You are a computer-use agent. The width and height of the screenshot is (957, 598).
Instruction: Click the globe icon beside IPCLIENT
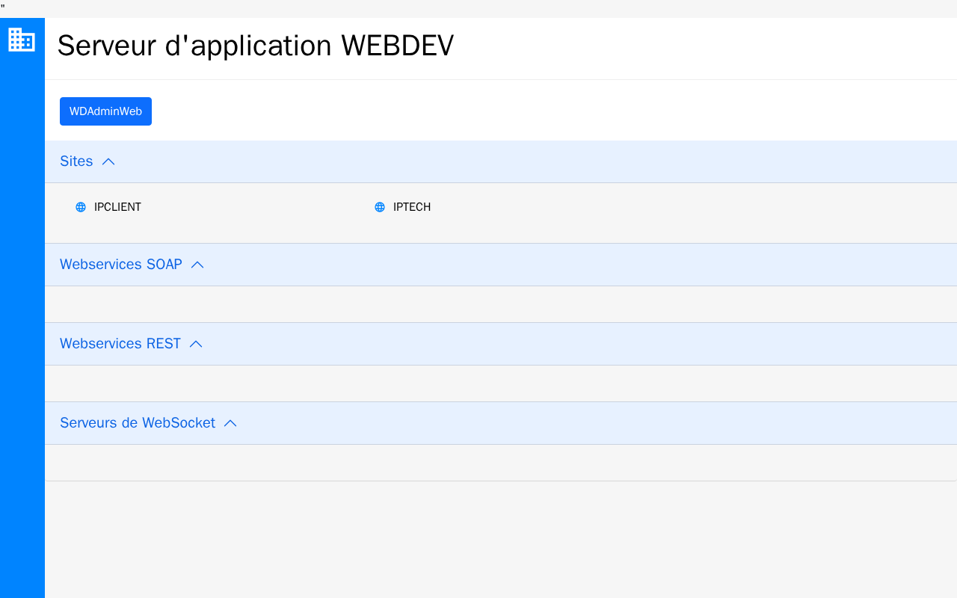81,207
